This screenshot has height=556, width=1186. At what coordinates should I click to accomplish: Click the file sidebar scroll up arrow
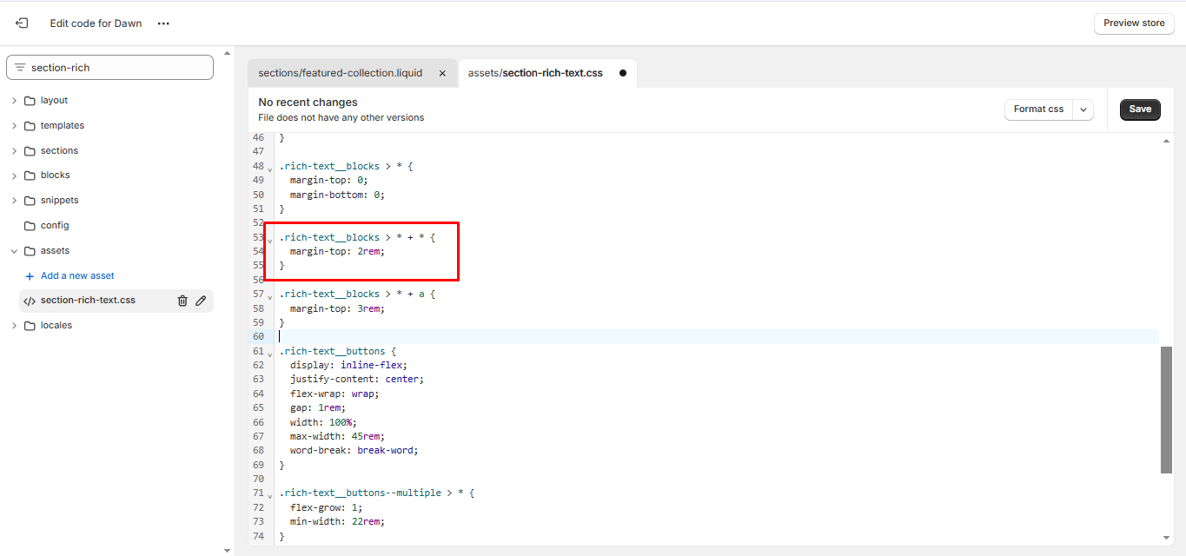(228, 54)
